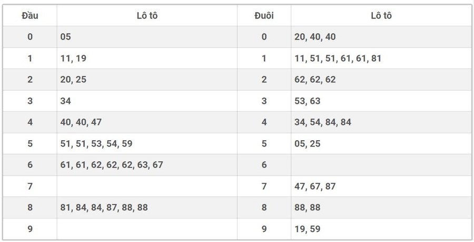The height and width of the screenshot is (242, 474).
Task: Click the empty Lô tô cell for Đuôi 6
Action: (381, 165)
